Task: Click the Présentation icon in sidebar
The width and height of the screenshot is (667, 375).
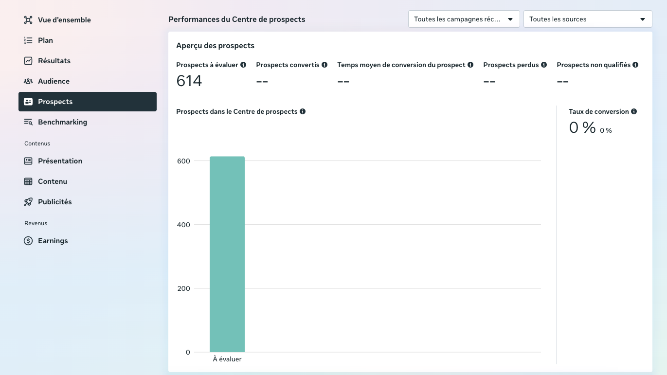Action: pos(28,161)
